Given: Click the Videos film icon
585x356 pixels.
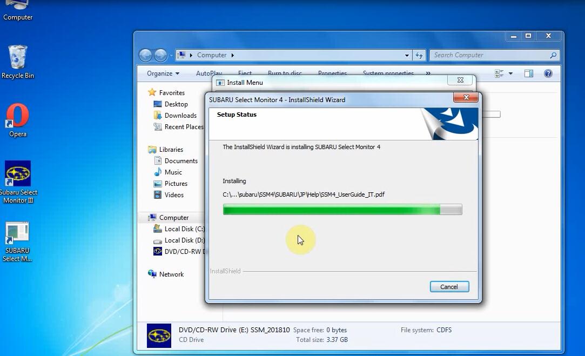Looking at the screenshot, I should [158, 195].
